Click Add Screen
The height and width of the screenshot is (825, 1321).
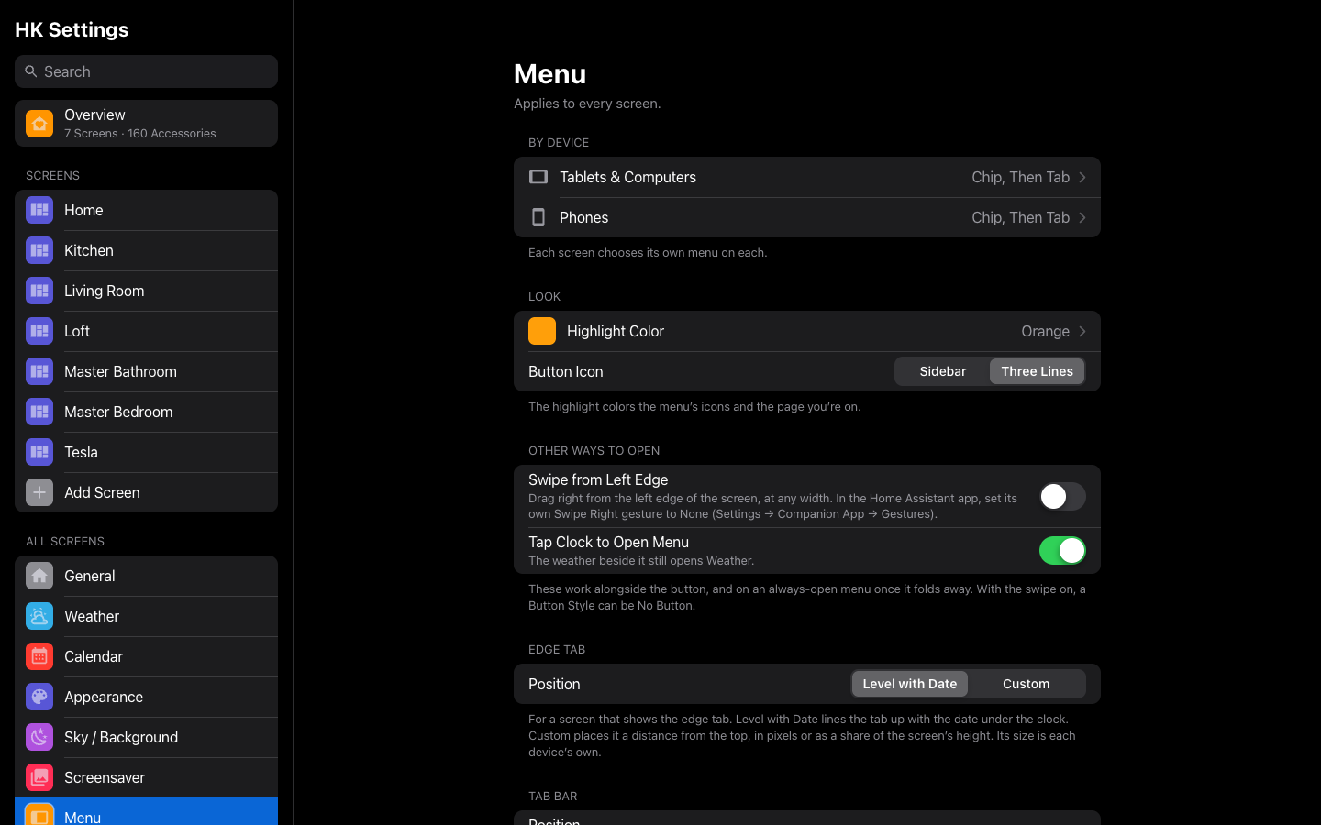pyautogui.click(x=146, y=492)
